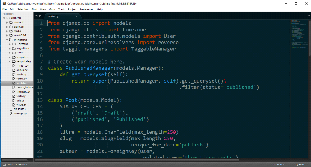The width and height of the screenshot is (311, 167).
Task: Collapse the thematique folder
Action: click(x=7, y=40)
